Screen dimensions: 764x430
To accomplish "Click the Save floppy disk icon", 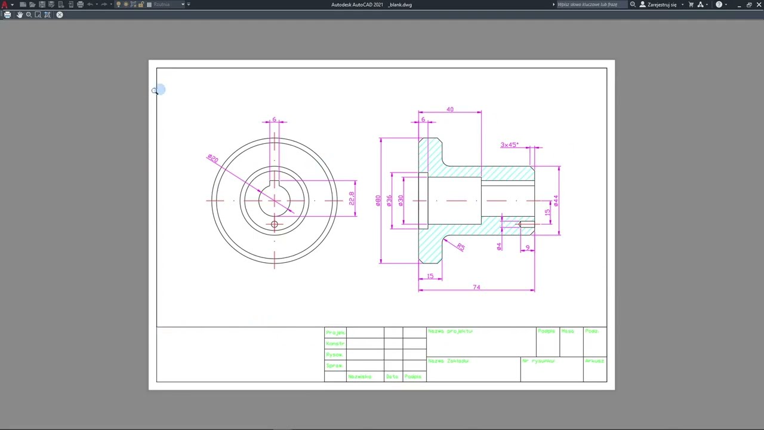I will 42,4.
